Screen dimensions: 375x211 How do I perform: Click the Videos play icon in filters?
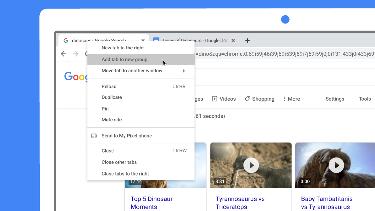(x=215, y=99)
